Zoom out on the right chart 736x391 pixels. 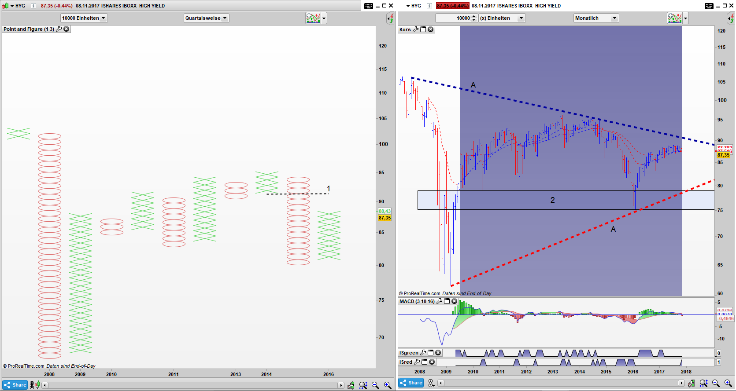point(716,384)
